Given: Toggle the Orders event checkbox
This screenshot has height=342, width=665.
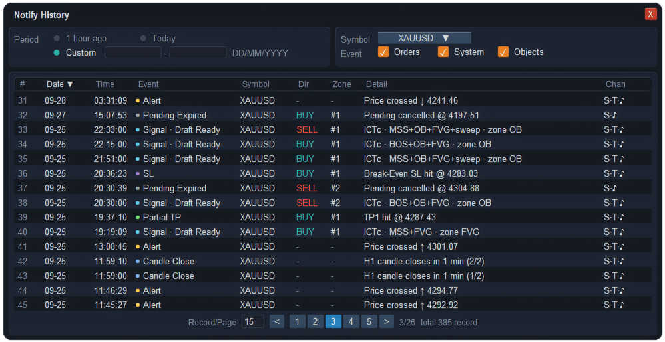Looking at the screenshot, I should coord(383,52).
